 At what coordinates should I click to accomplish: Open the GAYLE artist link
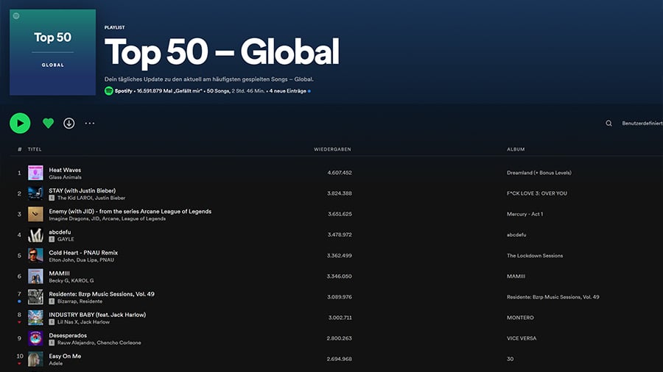tap(66, 239)
